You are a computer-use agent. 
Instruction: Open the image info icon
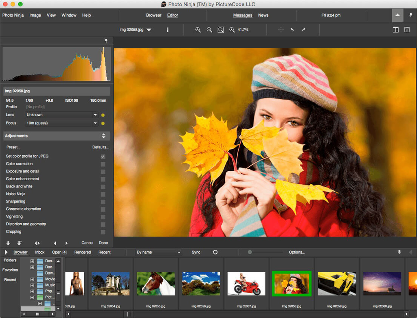(x=167, y=30)
